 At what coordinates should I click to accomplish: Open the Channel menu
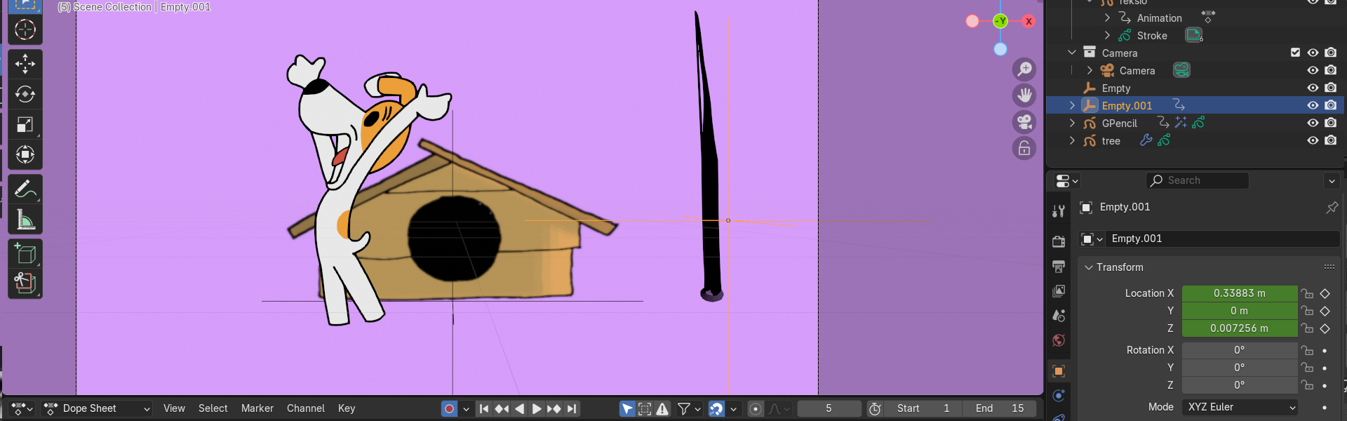tap(305, 408)
